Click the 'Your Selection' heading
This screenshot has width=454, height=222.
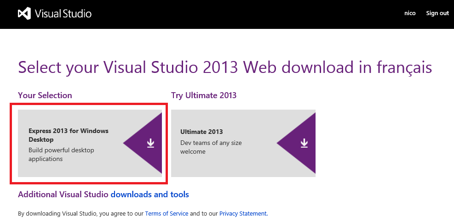[x=45, y=95]
